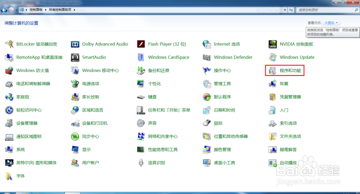Open the 电话和调制解调器 icon
Viewport: 360px width, 194px height.
pos(9,84)
